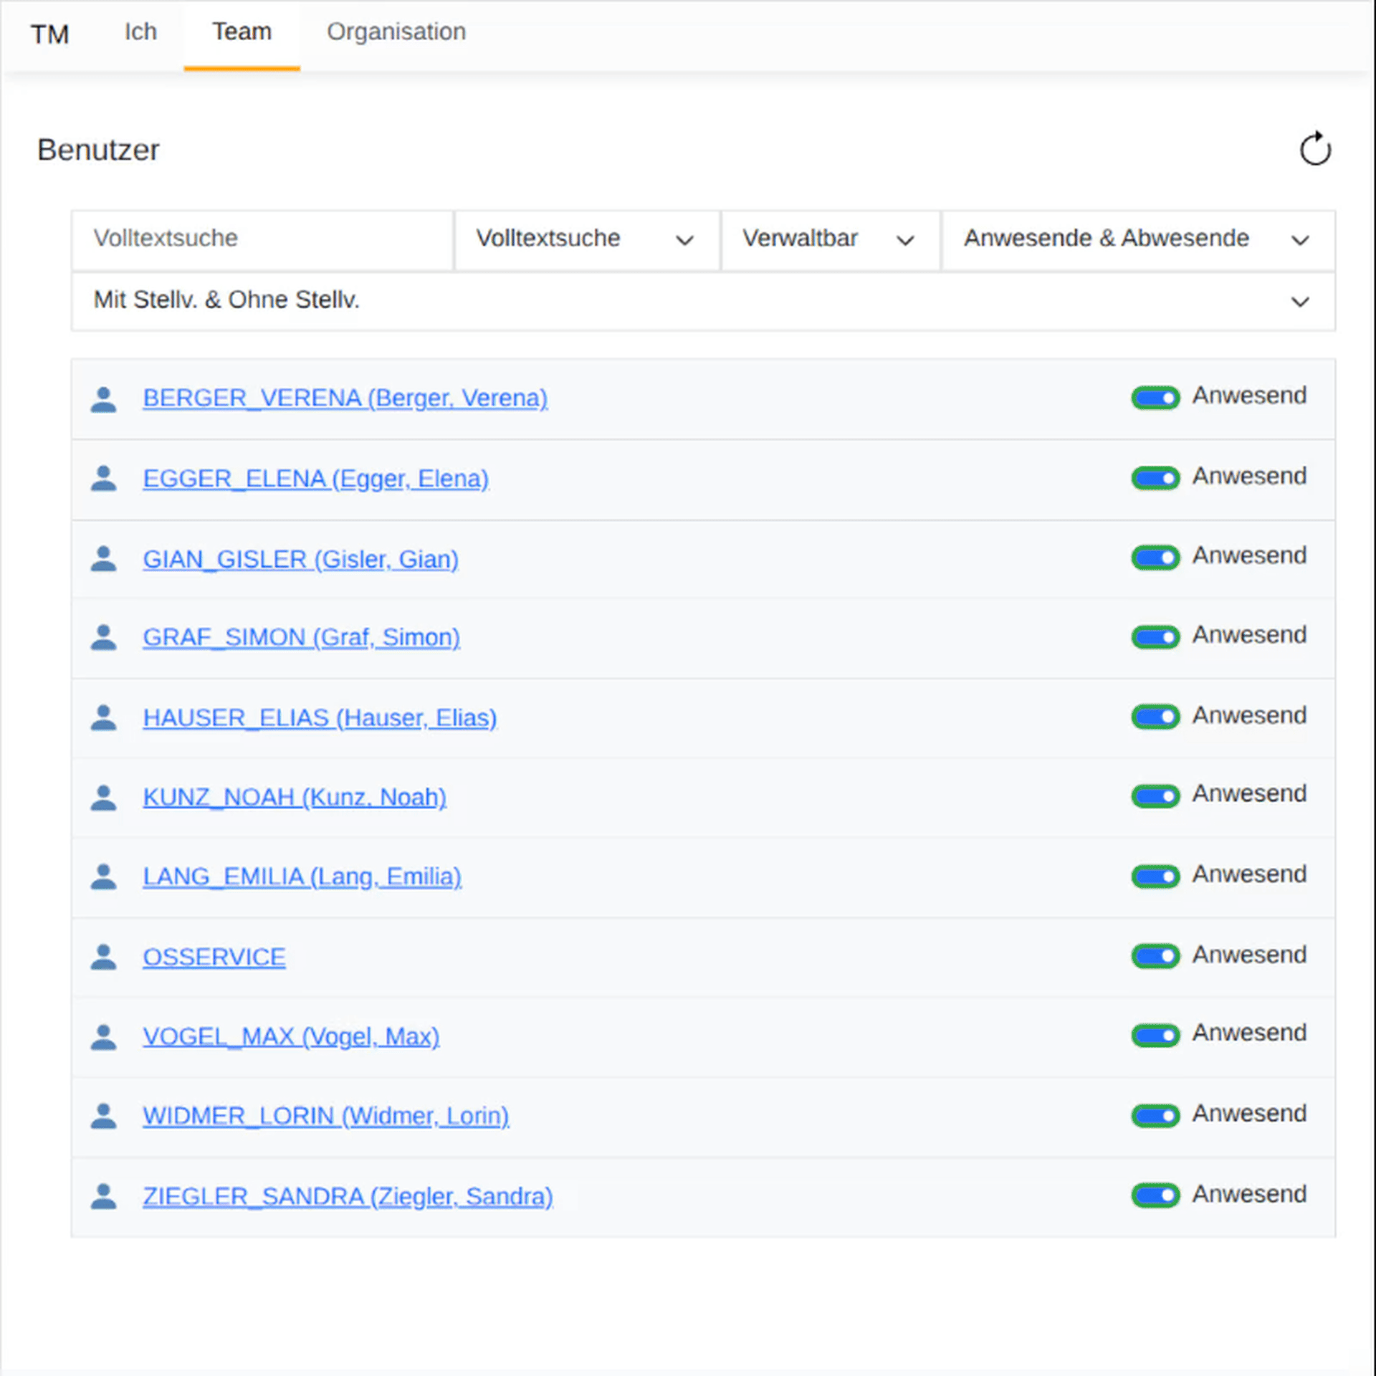Click person icon next to GRAF_SIMON
Image resolution: width=1376 pixels, height=1376 pixels.
click(x=103, y=637)
